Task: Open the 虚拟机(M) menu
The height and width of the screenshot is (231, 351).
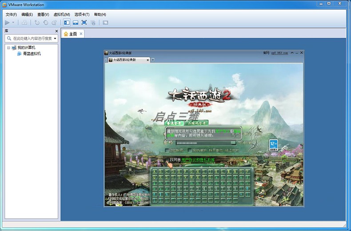Action: click(x=62, y=15)
